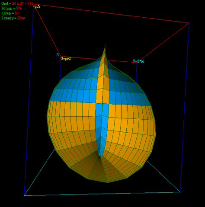Click the 't_Step = 10' readout
This screenshot has width=205, height=207.
pyautogui.click(x=10, y=13)
